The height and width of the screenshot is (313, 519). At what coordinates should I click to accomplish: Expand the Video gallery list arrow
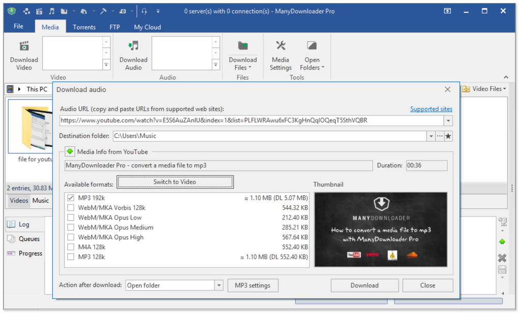pos(106,65)
